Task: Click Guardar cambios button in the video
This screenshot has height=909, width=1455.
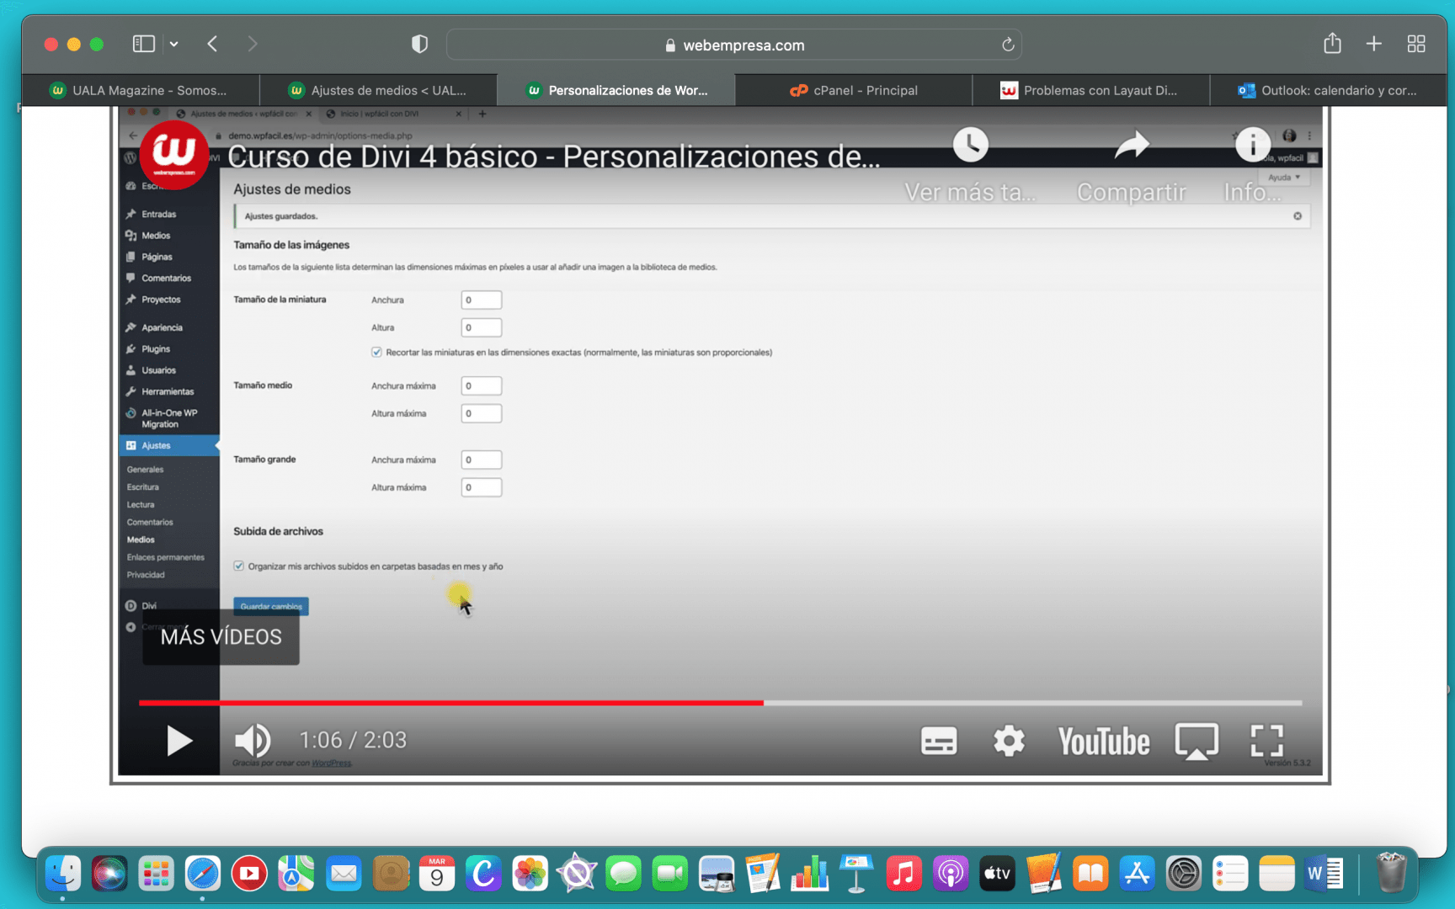Action: 271,606
